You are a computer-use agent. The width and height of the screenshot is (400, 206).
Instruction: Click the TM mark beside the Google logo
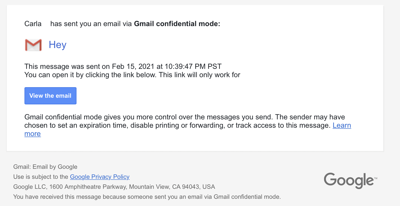pyautogui.click(x=376, y=179)
